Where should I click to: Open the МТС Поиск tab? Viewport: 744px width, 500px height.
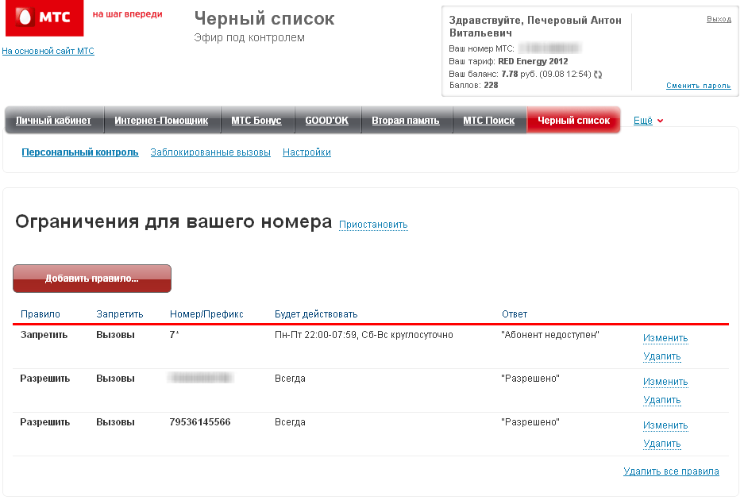[x=489, y=121]
